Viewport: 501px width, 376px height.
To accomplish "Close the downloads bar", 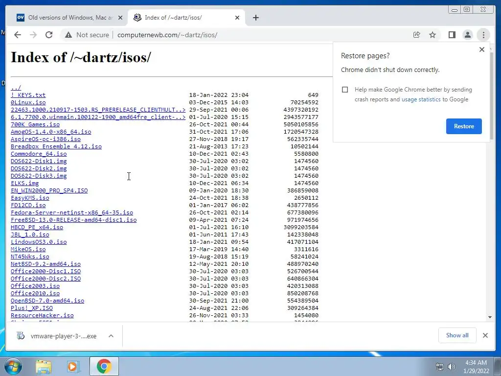I will (x=485, y=335).
